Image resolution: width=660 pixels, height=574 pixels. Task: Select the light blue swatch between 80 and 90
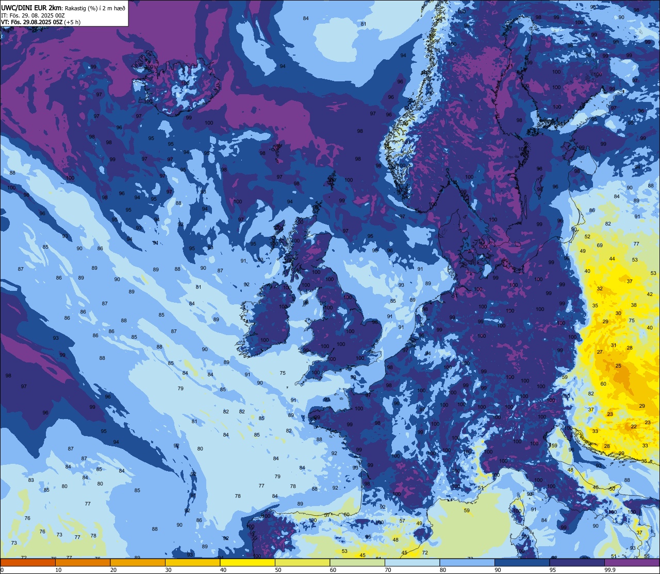467,563
